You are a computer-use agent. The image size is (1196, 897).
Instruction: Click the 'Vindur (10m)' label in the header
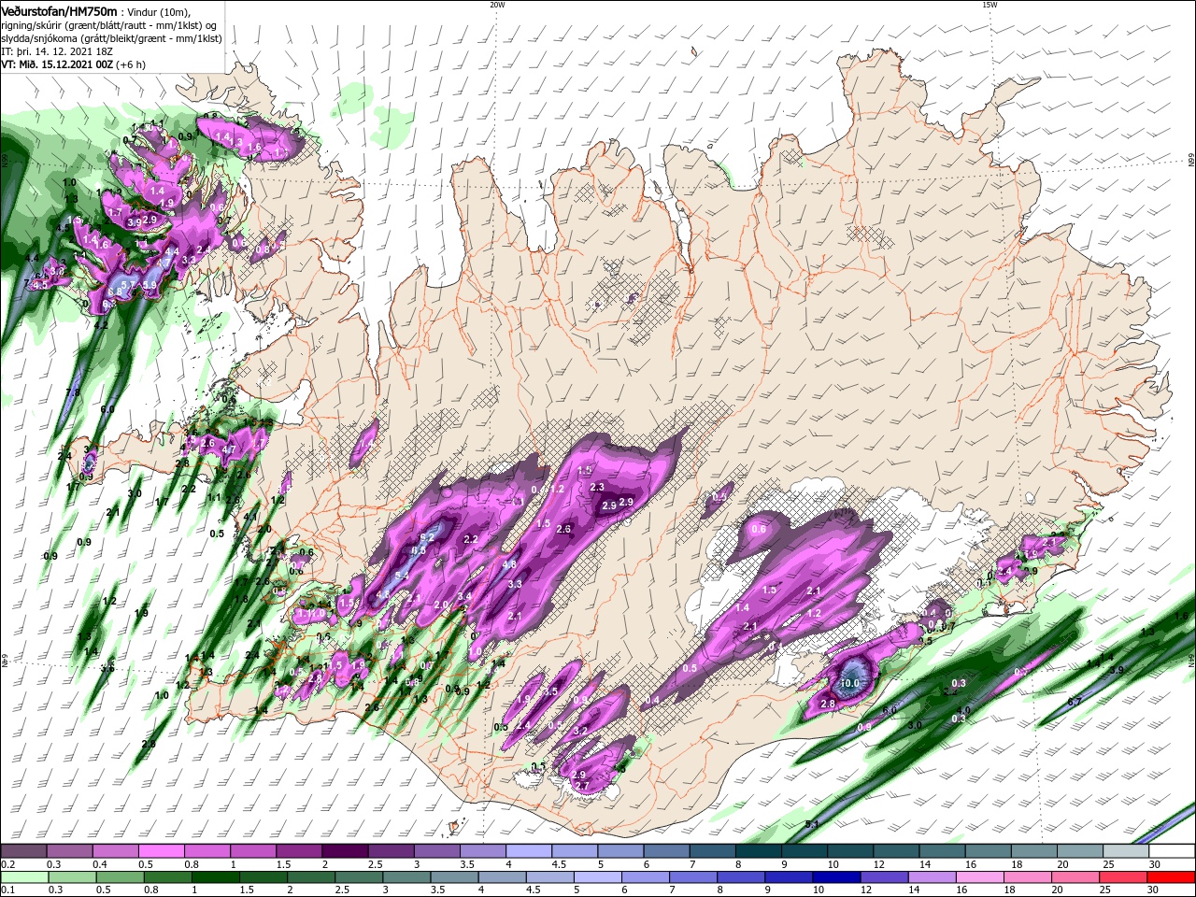click(x=157, y=10)
